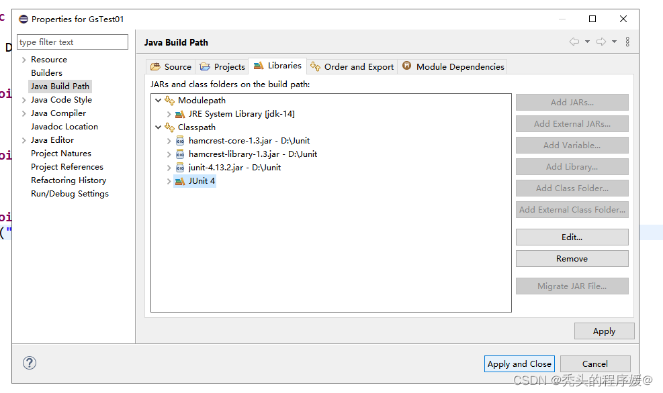This screenshot has width=663, height=393.
Task: Click the hamcrest-library-1.3.jar archive icon
Action: (x=179, y=154)
